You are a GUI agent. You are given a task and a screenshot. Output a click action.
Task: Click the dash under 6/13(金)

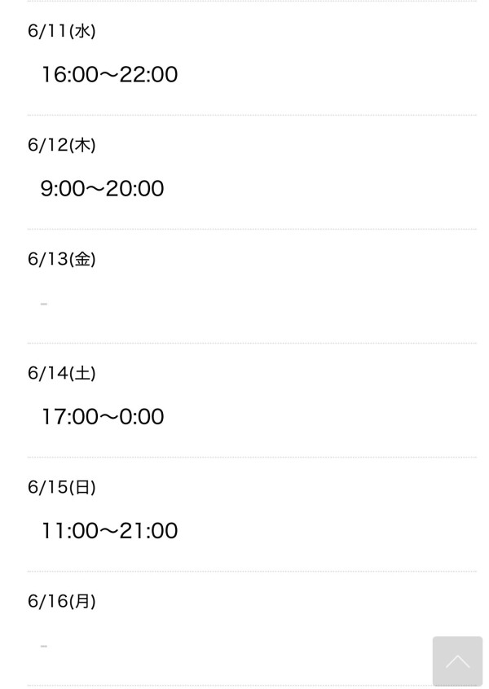coord(43,304)
